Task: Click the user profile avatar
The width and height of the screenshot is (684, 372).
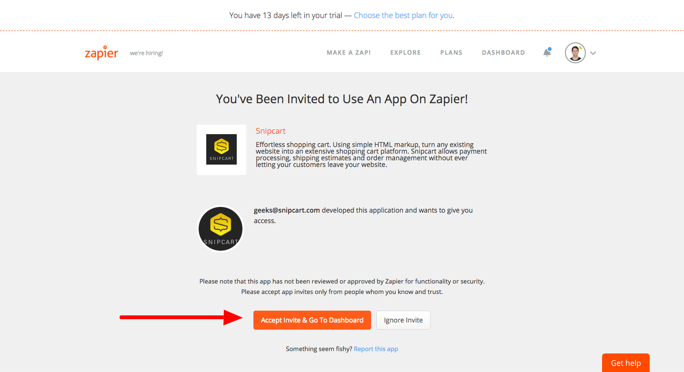Action: coord(575,53)
